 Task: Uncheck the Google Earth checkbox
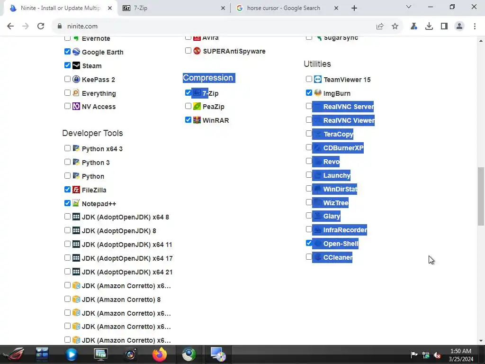(x=67, y=51)
